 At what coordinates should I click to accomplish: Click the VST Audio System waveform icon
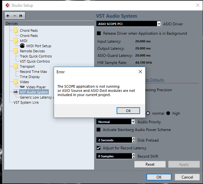click(x=16, y=92)
